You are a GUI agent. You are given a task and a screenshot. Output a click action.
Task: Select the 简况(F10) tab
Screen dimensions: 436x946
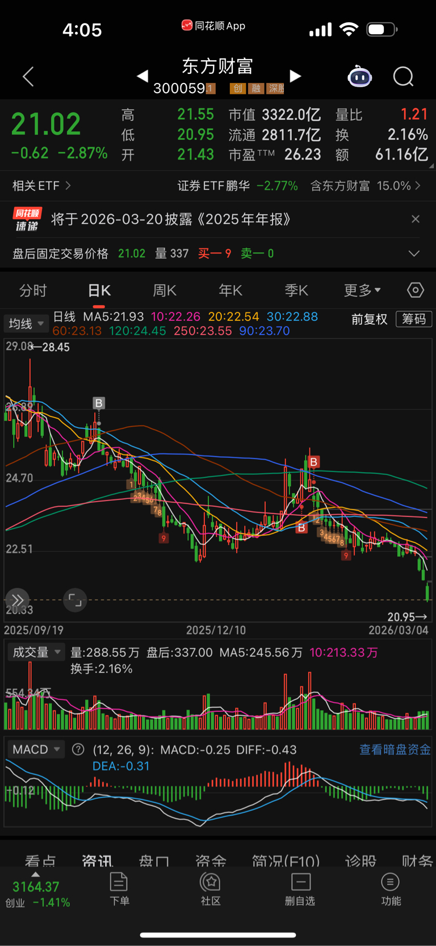coord(286,861)
